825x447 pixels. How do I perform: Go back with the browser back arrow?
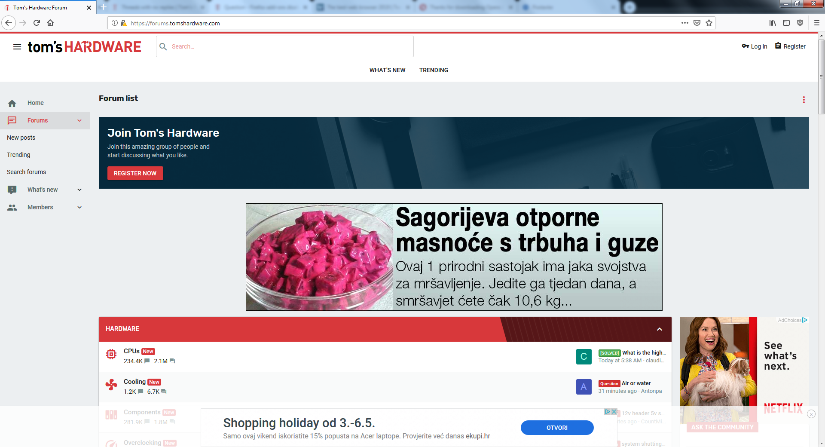[x=9, y=23]
